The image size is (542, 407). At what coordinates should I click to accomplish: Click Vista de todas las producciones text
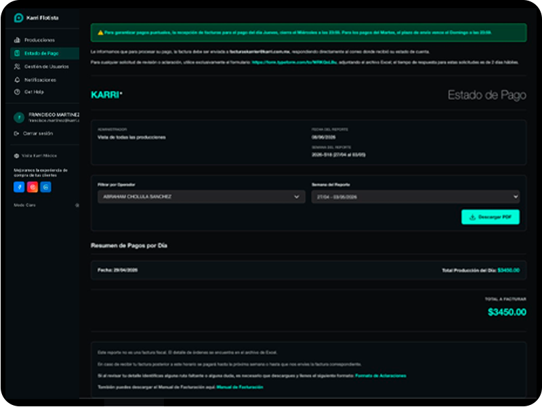[131, 138]
